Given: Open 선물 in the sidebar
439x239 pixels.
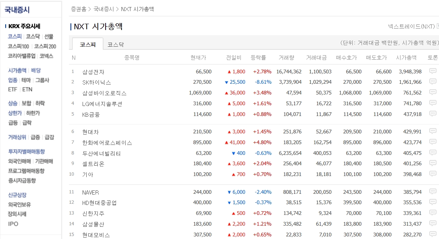Looking at the screenshot, I should [49, 36].
